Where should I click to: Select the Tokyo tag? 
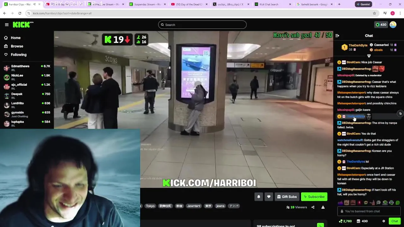click(x=150, y=206)
